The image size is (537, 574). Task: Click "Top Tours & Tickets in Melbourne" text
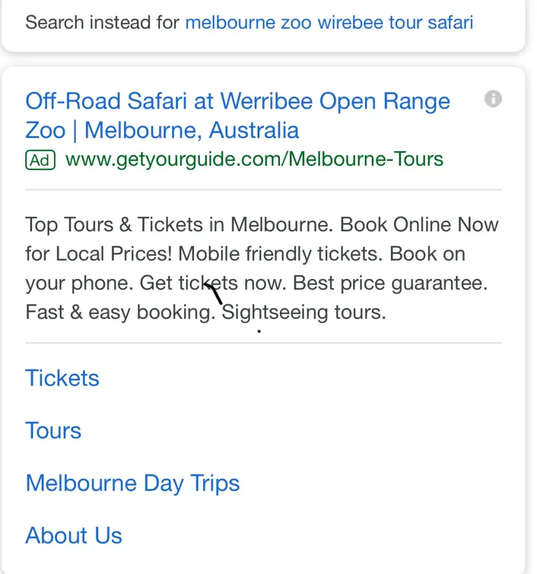click(x=178, y=224)
